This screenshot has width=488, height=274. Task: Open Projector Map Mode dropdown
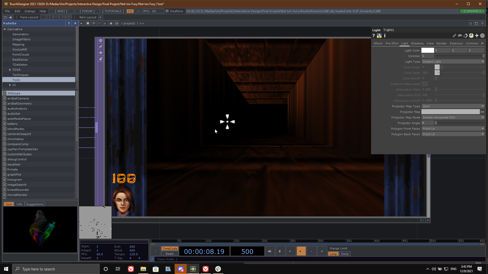pyautogui.click(x=453, y=117)
